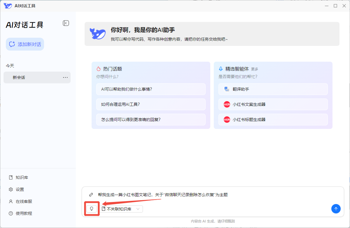The width and height of the screenshot is (350, 228).
Task: Click the 热门话题 heading text
Action: [113, 69]
